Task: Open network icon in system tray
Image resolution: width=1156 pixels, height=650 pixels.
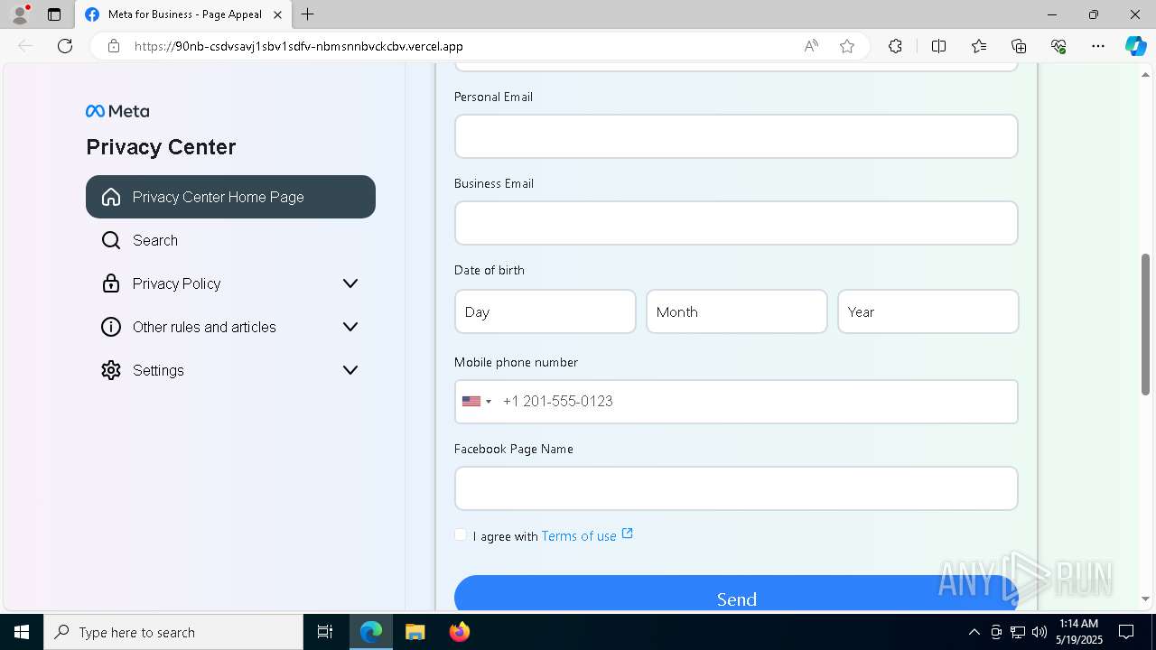Action: click(x=1018, y=632)
